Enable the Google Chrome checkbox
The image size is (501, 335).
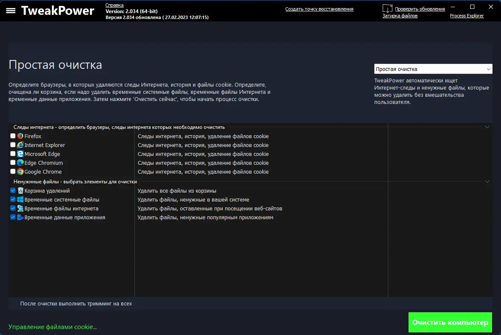click(13, 172)
